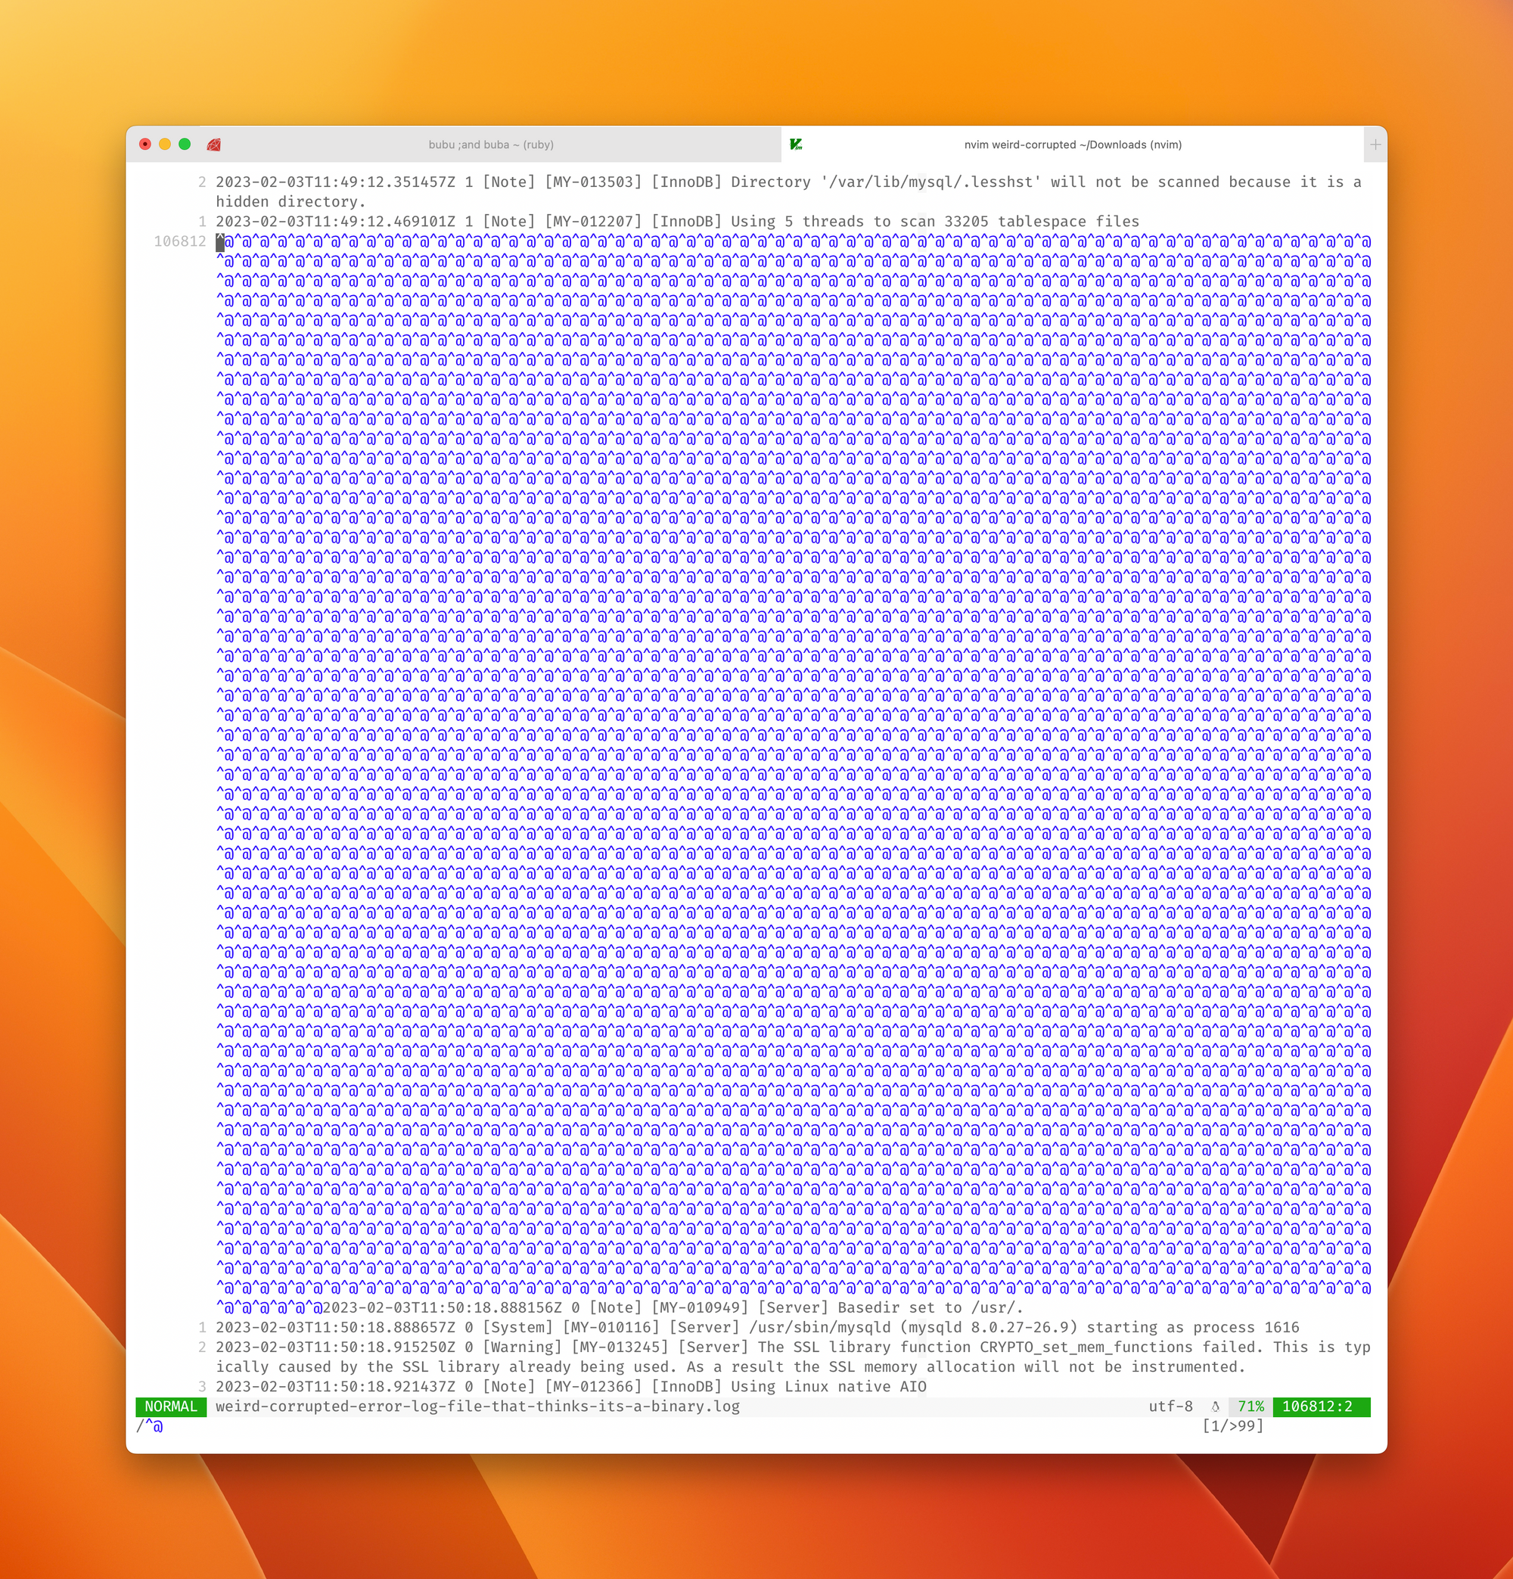Click the Linux penguin icon in statusline
The image size is (1513, 1579).
(x=1216, y=1406)
